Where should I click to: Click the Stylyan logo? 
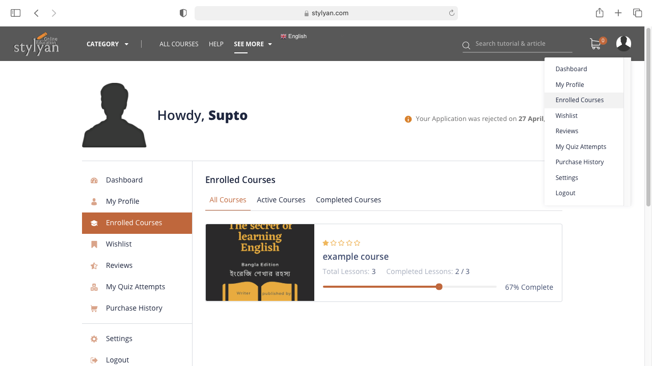point(36,44)
